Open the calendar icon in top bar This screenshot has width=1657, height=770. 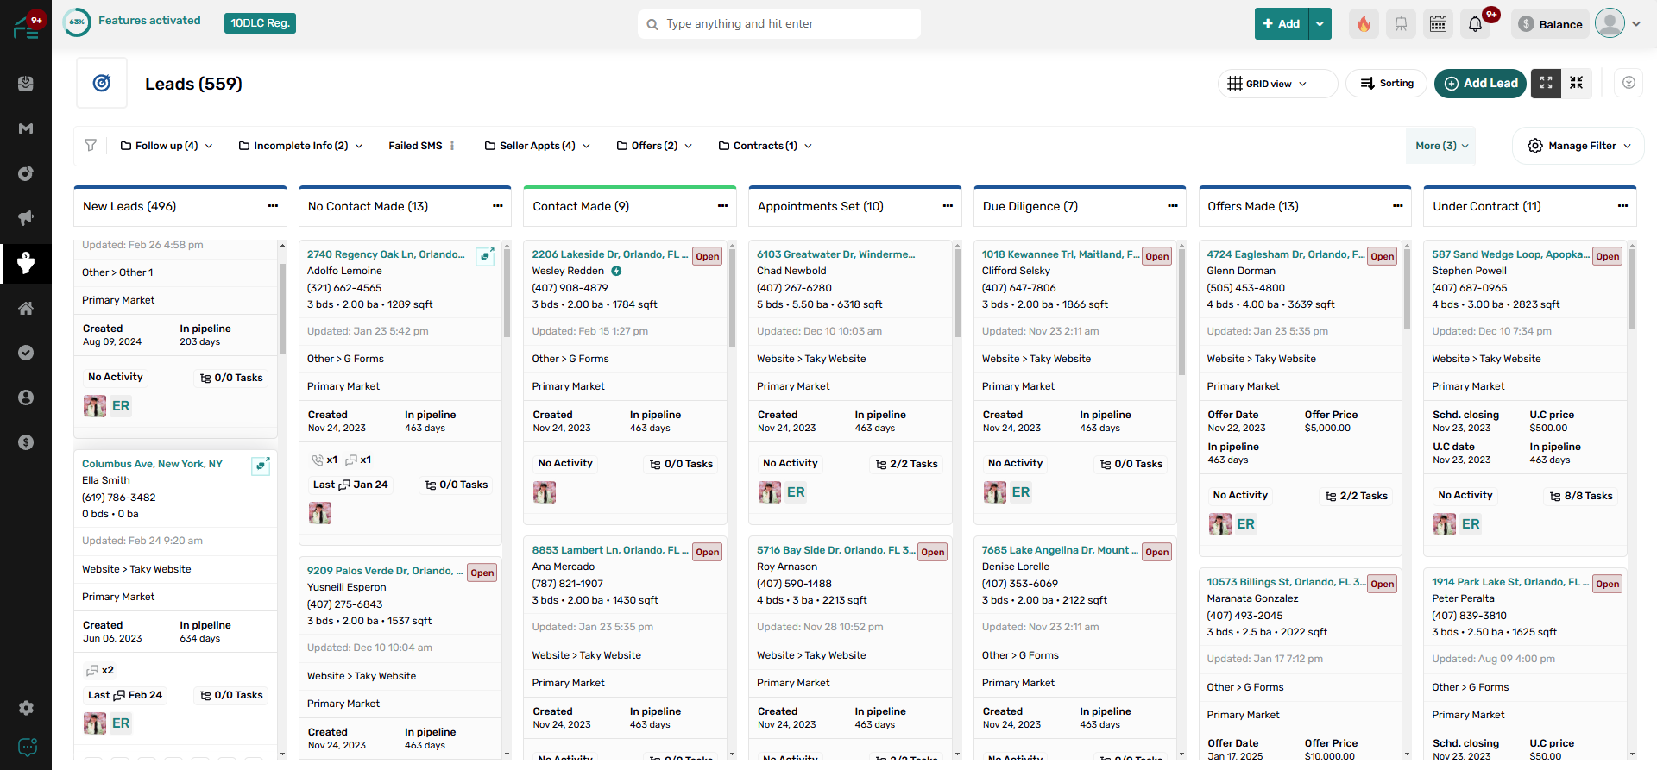[x=1438, y=24]
